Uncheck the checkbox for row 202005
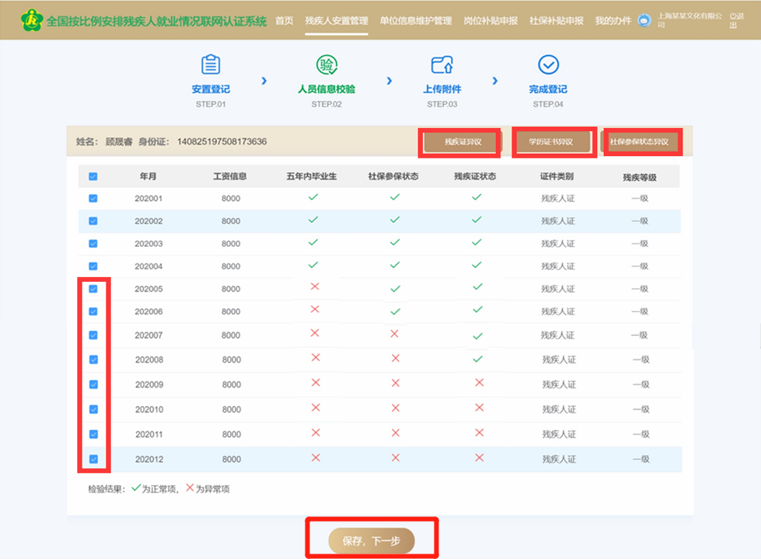Image resolution: width=761 pixels, height=559 pixels. click(x=93, y=289)
